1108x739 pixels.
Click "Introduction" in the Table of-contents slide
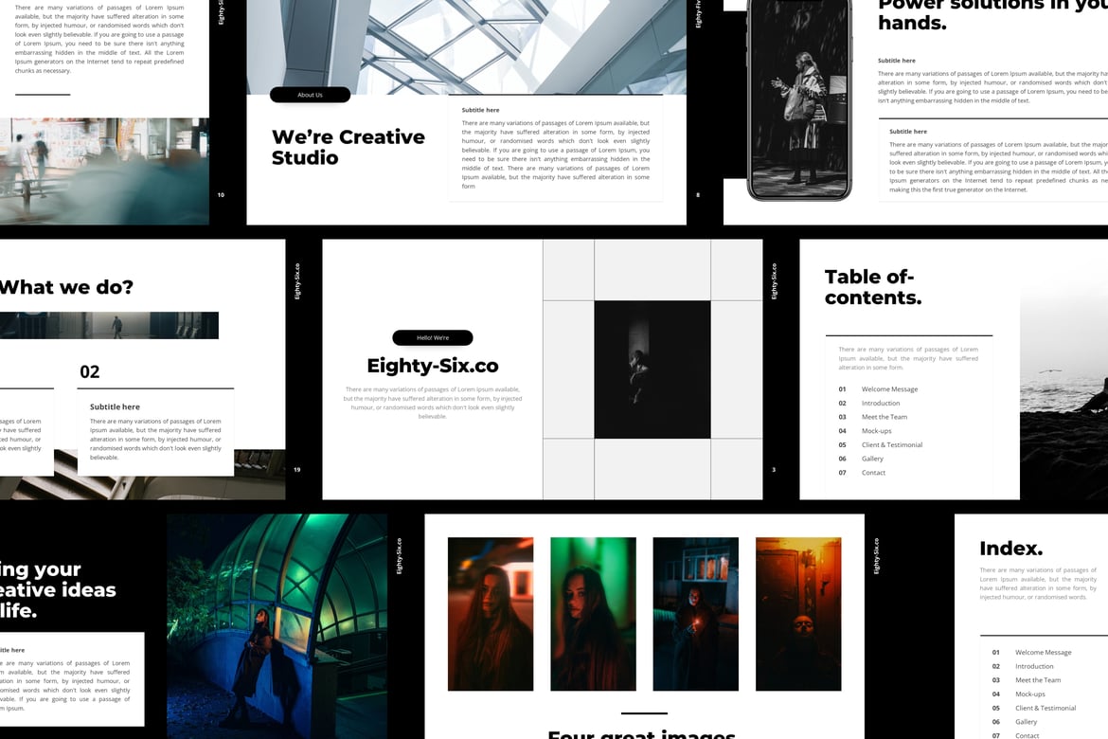pos(881,403)
